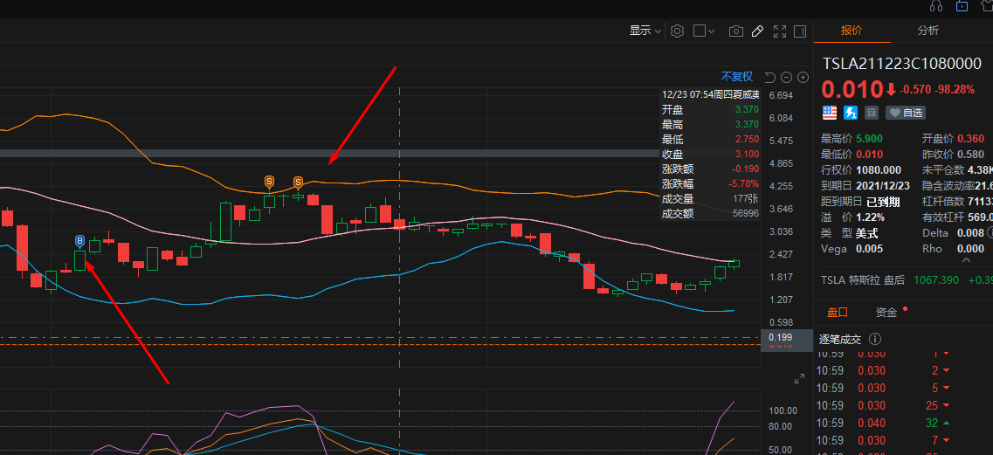Image resolution: width=993 pixels, height=455 pixels.
Task: Zoom in chart with plus icon
Action: 803,78
